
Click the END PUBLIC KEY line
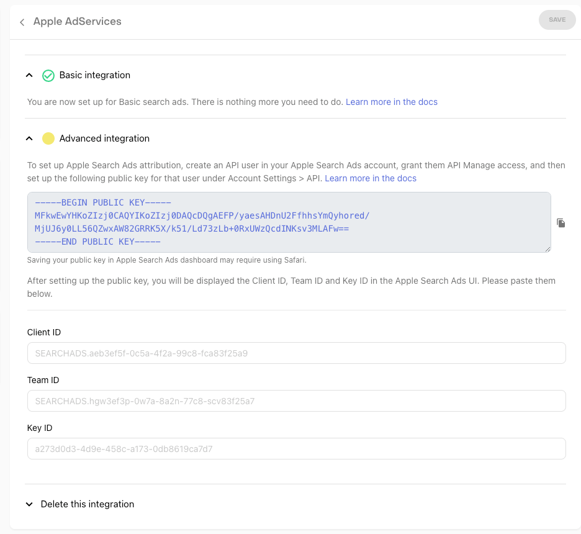(x=98, y=242)
